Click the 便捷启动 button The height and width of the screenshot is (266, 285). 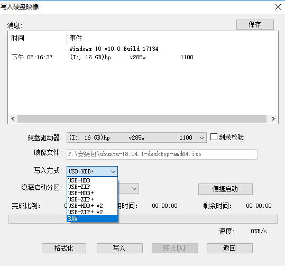click(x=225, y=189)
